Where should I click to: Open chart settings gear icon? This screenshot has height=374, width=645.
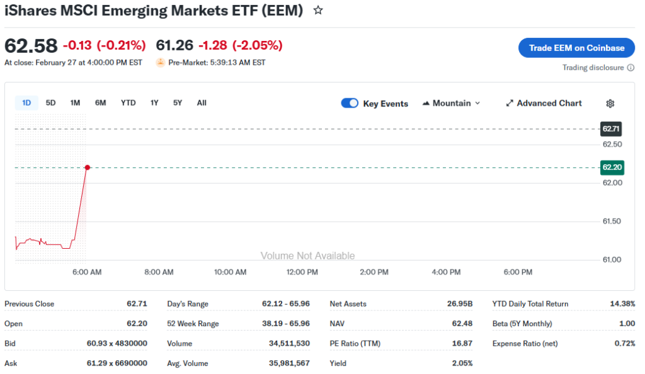pos(610,103)
